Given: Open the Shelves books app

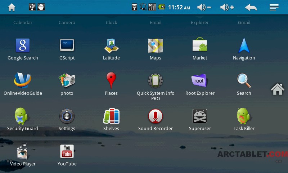Looking at the screenshot, I should pos(111,116).
